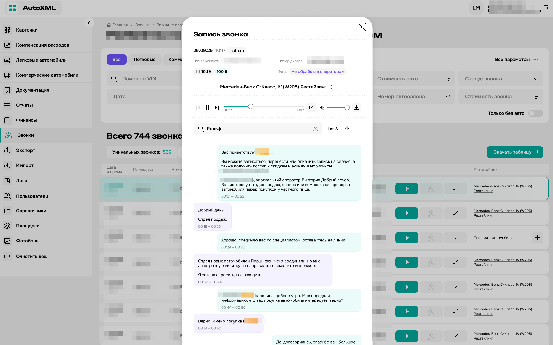Select the tag Не обработан оператором
553x345 pixels.
[x=318, y=71]
